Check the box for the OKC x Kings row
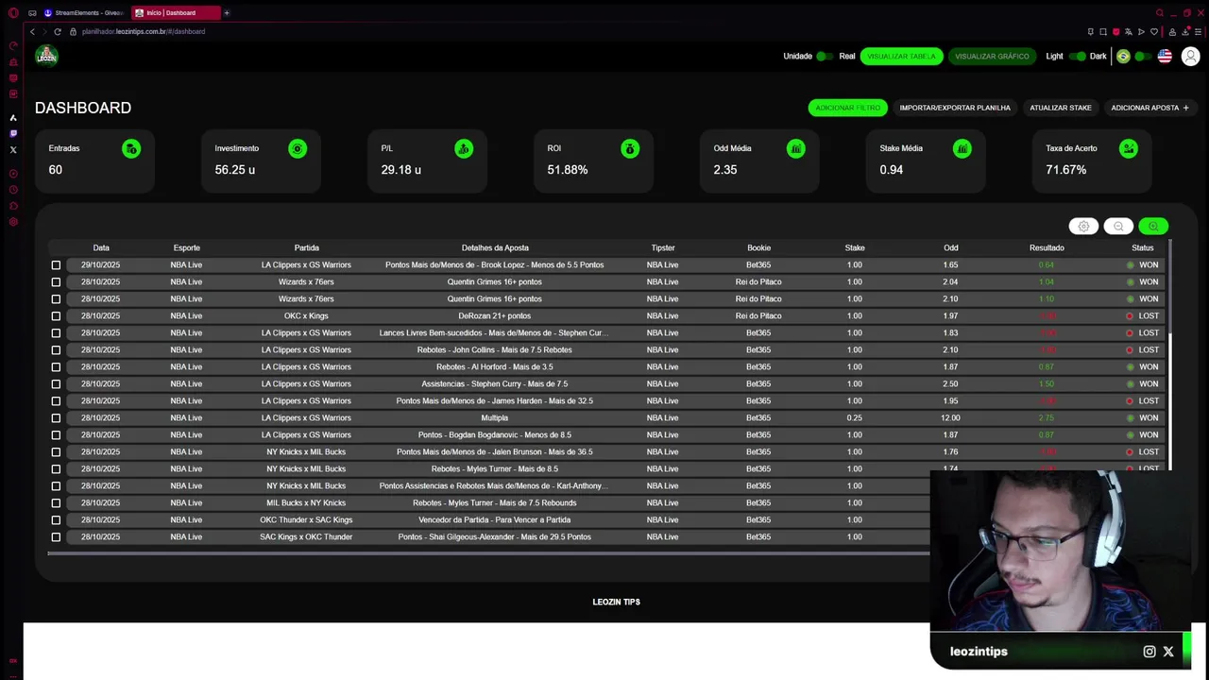 coord(56,316)
